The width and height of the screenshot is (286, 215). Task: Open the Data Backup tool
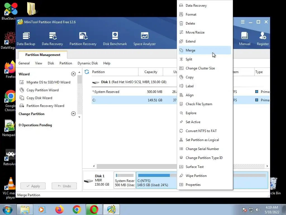coord(26,39)
